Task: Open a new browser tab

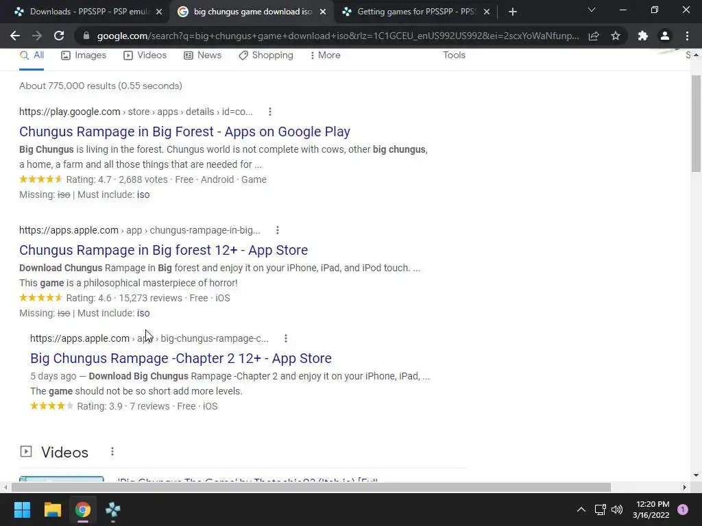Action: 513,12
